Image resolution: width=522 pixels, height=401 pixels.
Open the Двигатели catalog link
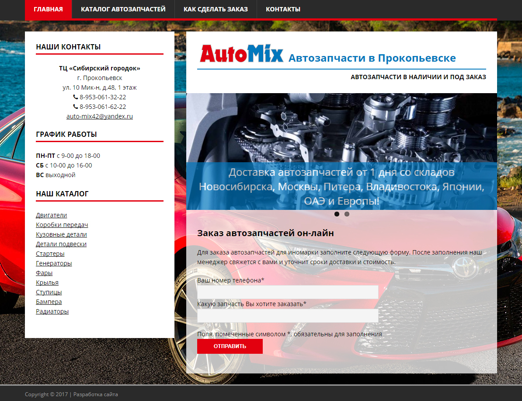pyautogui.click(x=51, y=215)
